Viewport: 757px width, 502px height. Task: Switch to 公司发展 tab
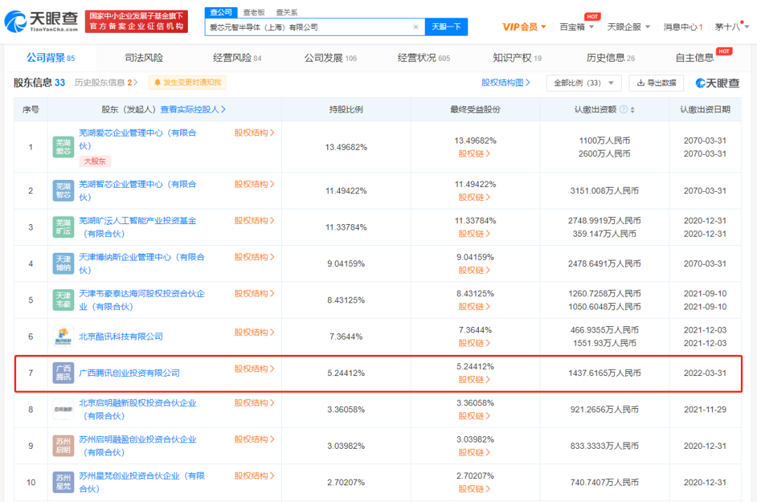coord(330,58)
